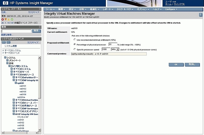This screenshot has width=204, height=135.
Task: Click the 取消し cancel button
Action: 192,64
